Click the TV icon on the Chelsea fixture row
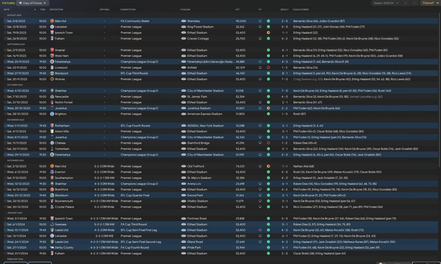Screen dimensions: 441x264 (x=260, y=143)
